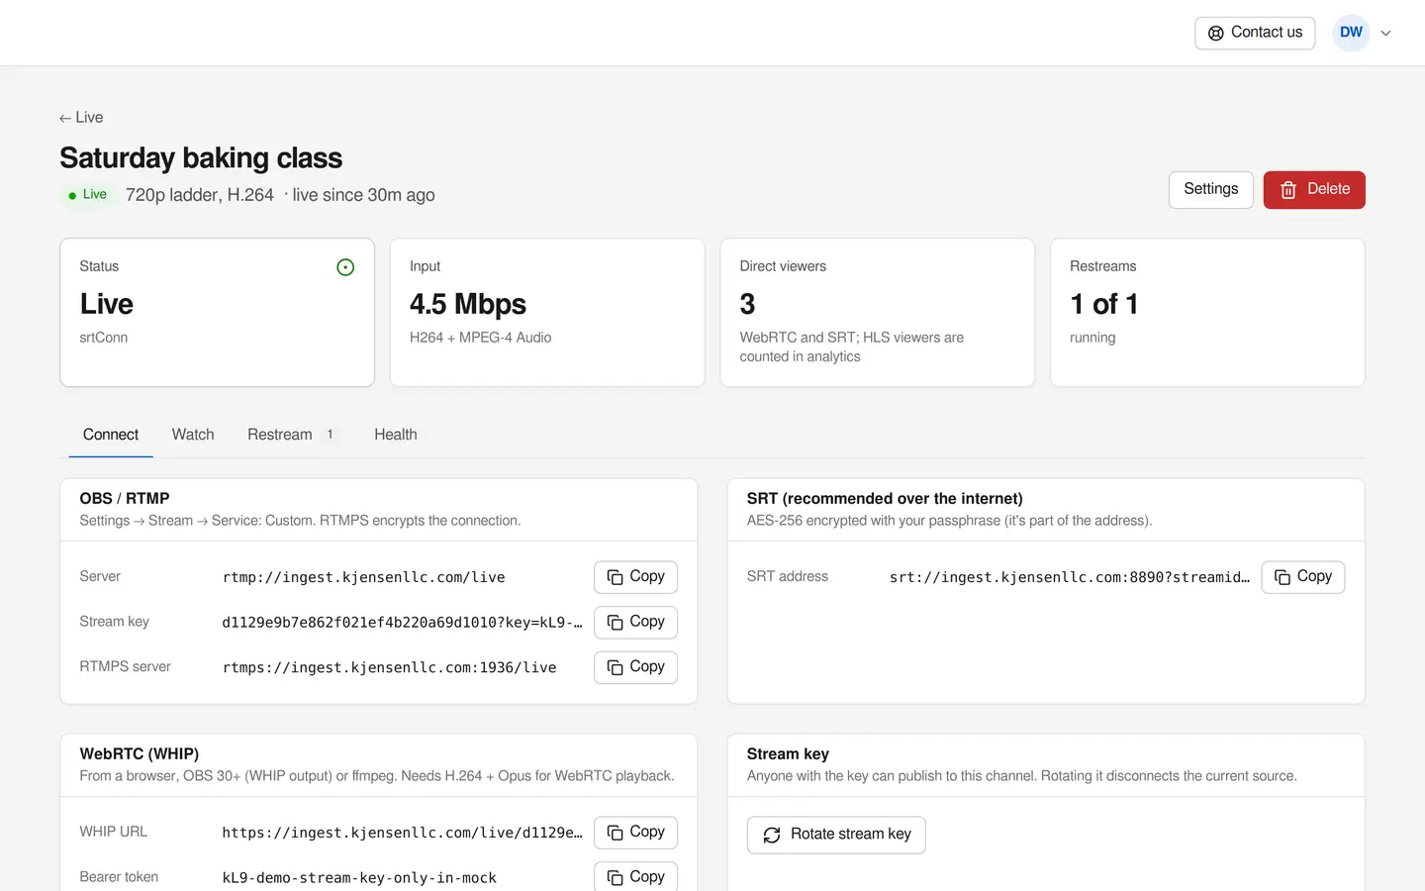
Task: Select the kL9-demo-stream-key-only-in-mock text
Action: 359,878
